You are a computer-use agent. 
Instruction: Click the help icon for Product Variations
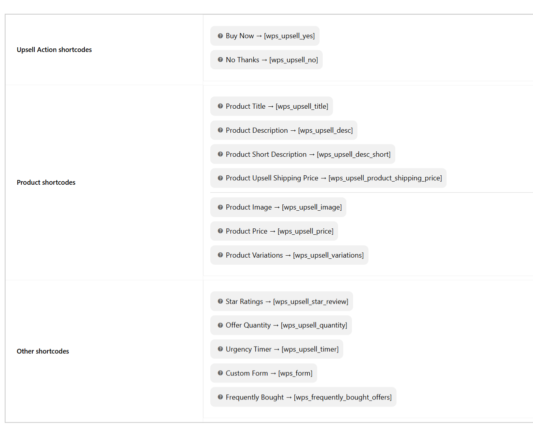[220, 255]
